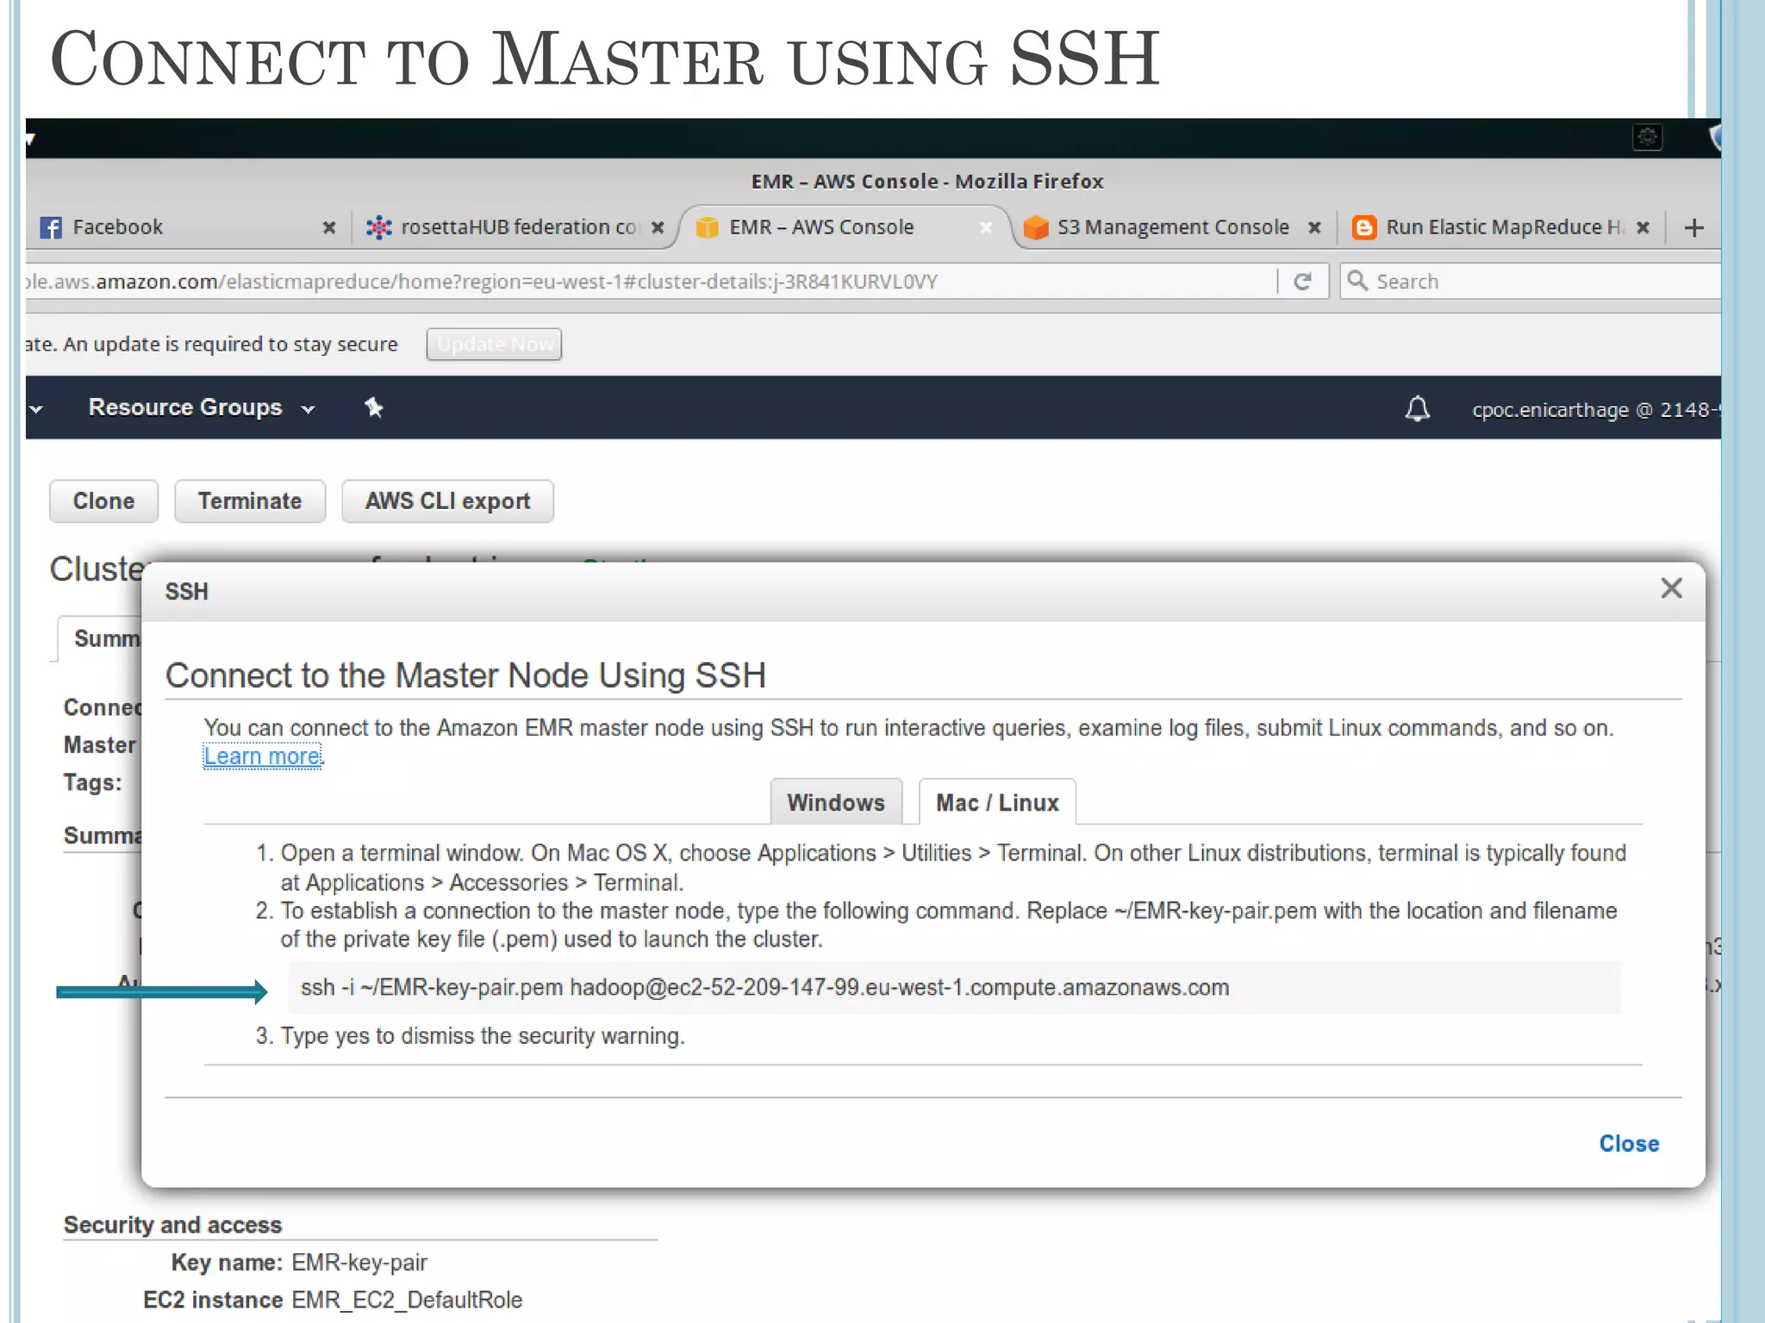Click the Blogger favicon on last tab
1765x1323 pixels.
coord(1364,227)
